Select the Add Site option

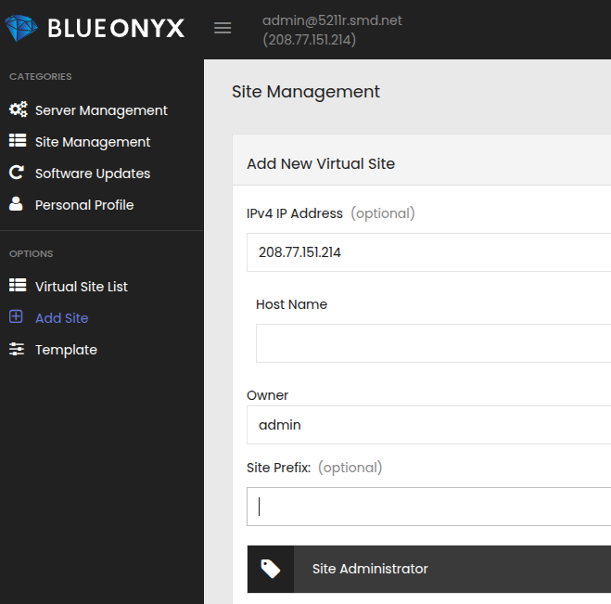coord(61,318)
